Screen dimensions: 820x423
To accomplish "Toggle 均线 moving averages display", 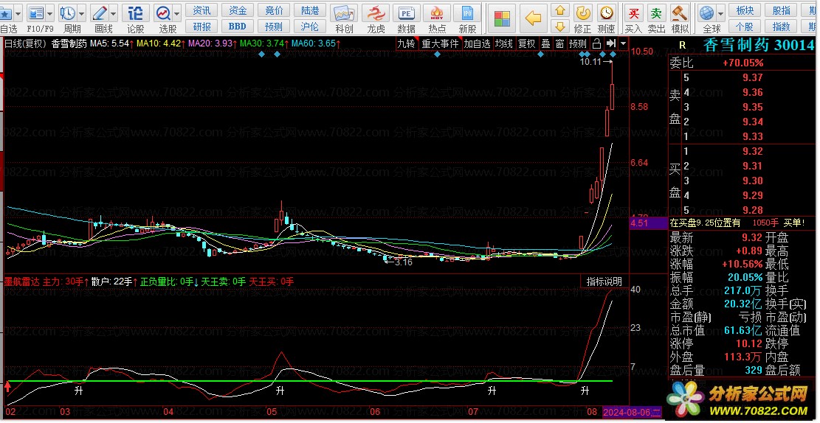I will tap(504, 44).
